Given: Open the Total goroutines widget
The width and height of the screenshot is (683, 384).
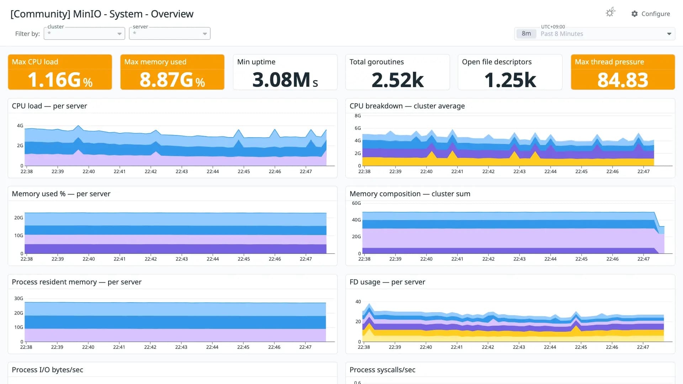Looking at the screenshot, I should pyautogui.click(x=397, y=72).
